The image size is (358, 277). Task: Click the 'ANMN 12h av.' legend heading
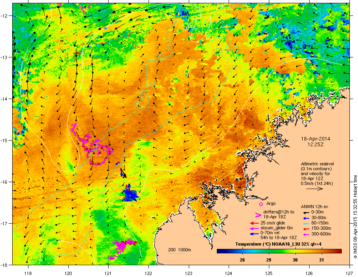click(315, 207)
